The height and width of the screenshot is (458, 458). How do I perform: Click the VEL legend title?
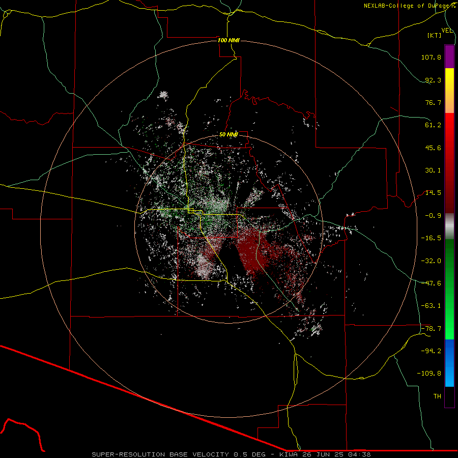tap(447, 31)
